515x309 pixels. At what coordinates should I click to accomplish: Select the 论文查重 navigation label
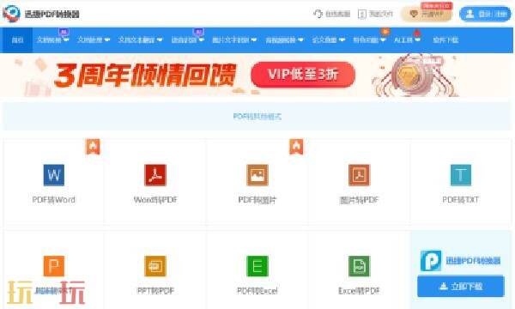coord(324,39)
